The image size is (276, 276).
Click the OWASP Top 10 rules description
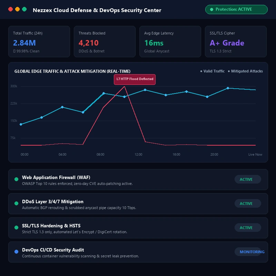coord(77,184)
